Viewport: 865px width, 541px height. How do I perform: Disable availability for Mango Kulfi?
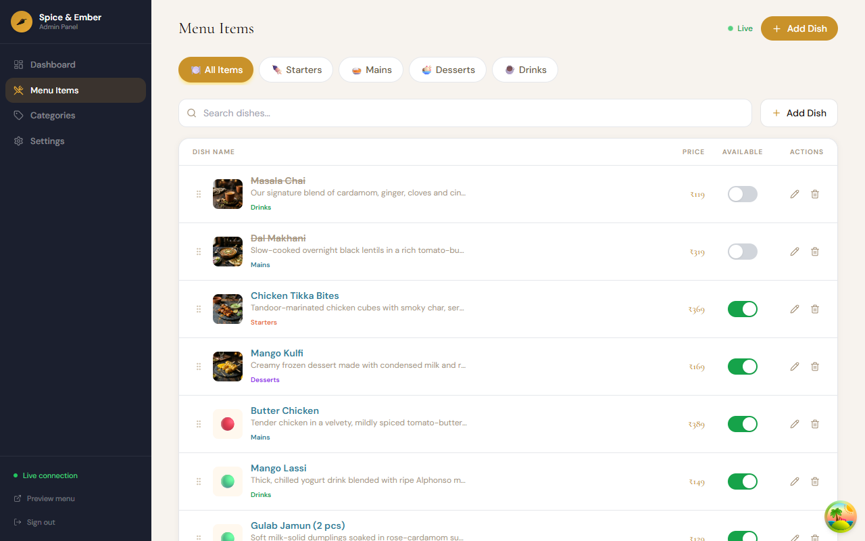(x=743, y=367)
